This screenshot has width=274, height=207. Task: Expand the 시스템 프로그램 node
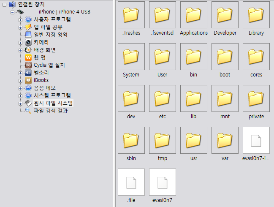20,96
